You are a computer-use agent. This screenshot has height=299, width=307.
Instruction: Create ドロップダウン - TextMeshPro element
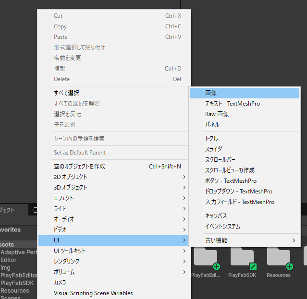(245, 191)
